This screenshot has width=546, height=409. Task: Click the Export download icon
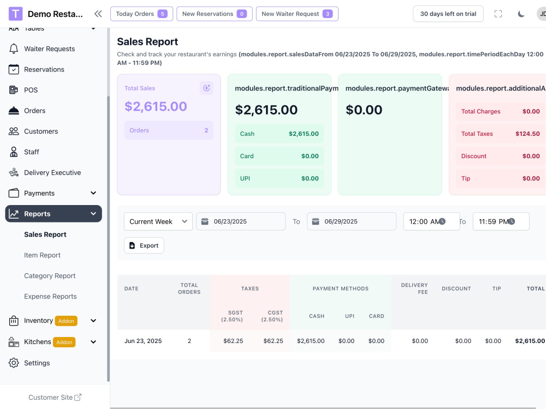tap(132, 245)
